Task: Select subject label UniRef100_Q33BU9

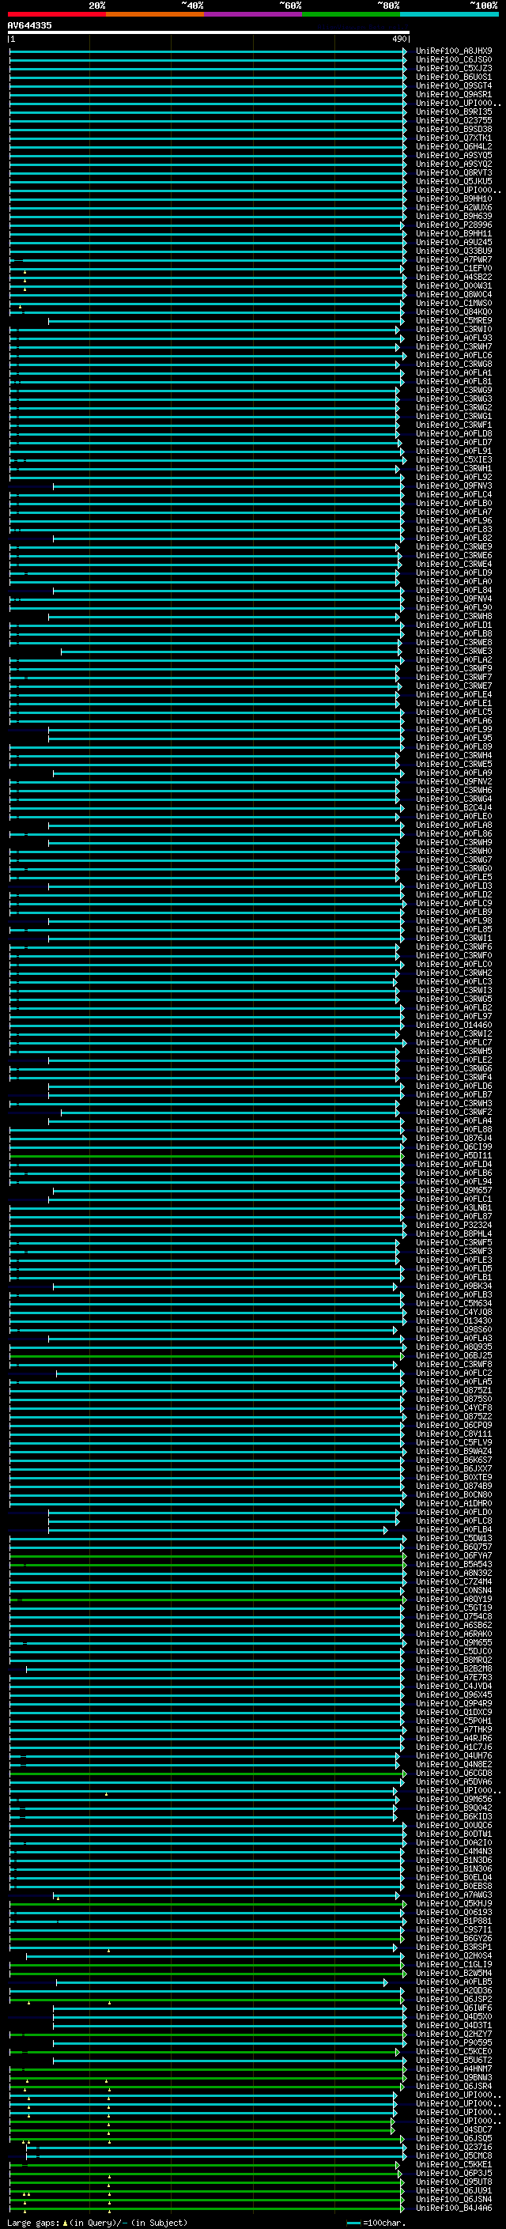Action: 454,251
